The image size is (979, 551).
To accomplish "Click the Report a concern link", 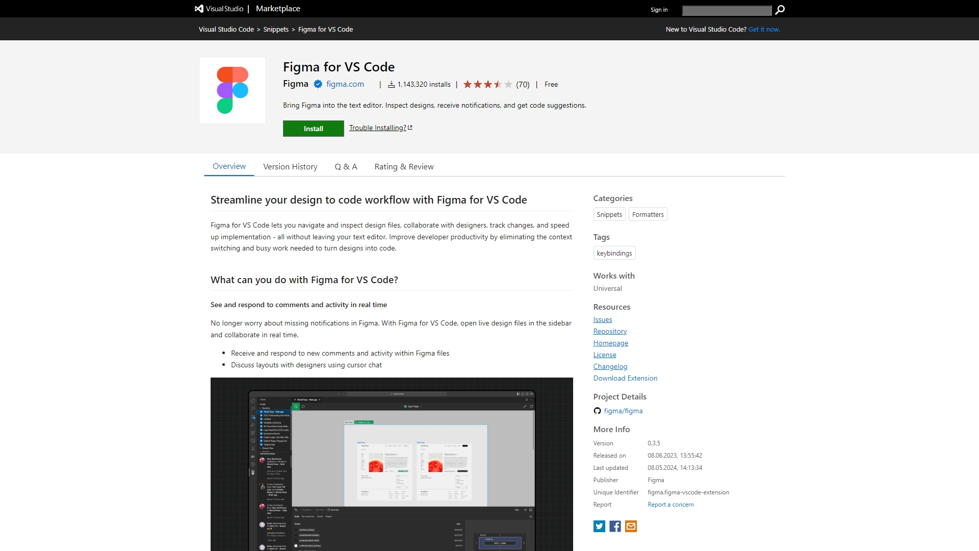I will tap(671, 505).
